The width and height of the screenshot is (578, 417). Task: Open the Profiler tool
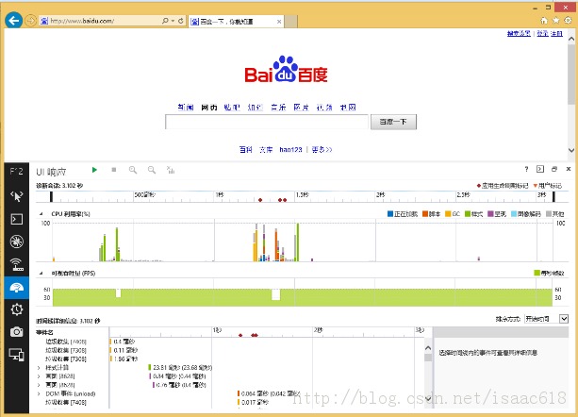[x=17, y=309]
